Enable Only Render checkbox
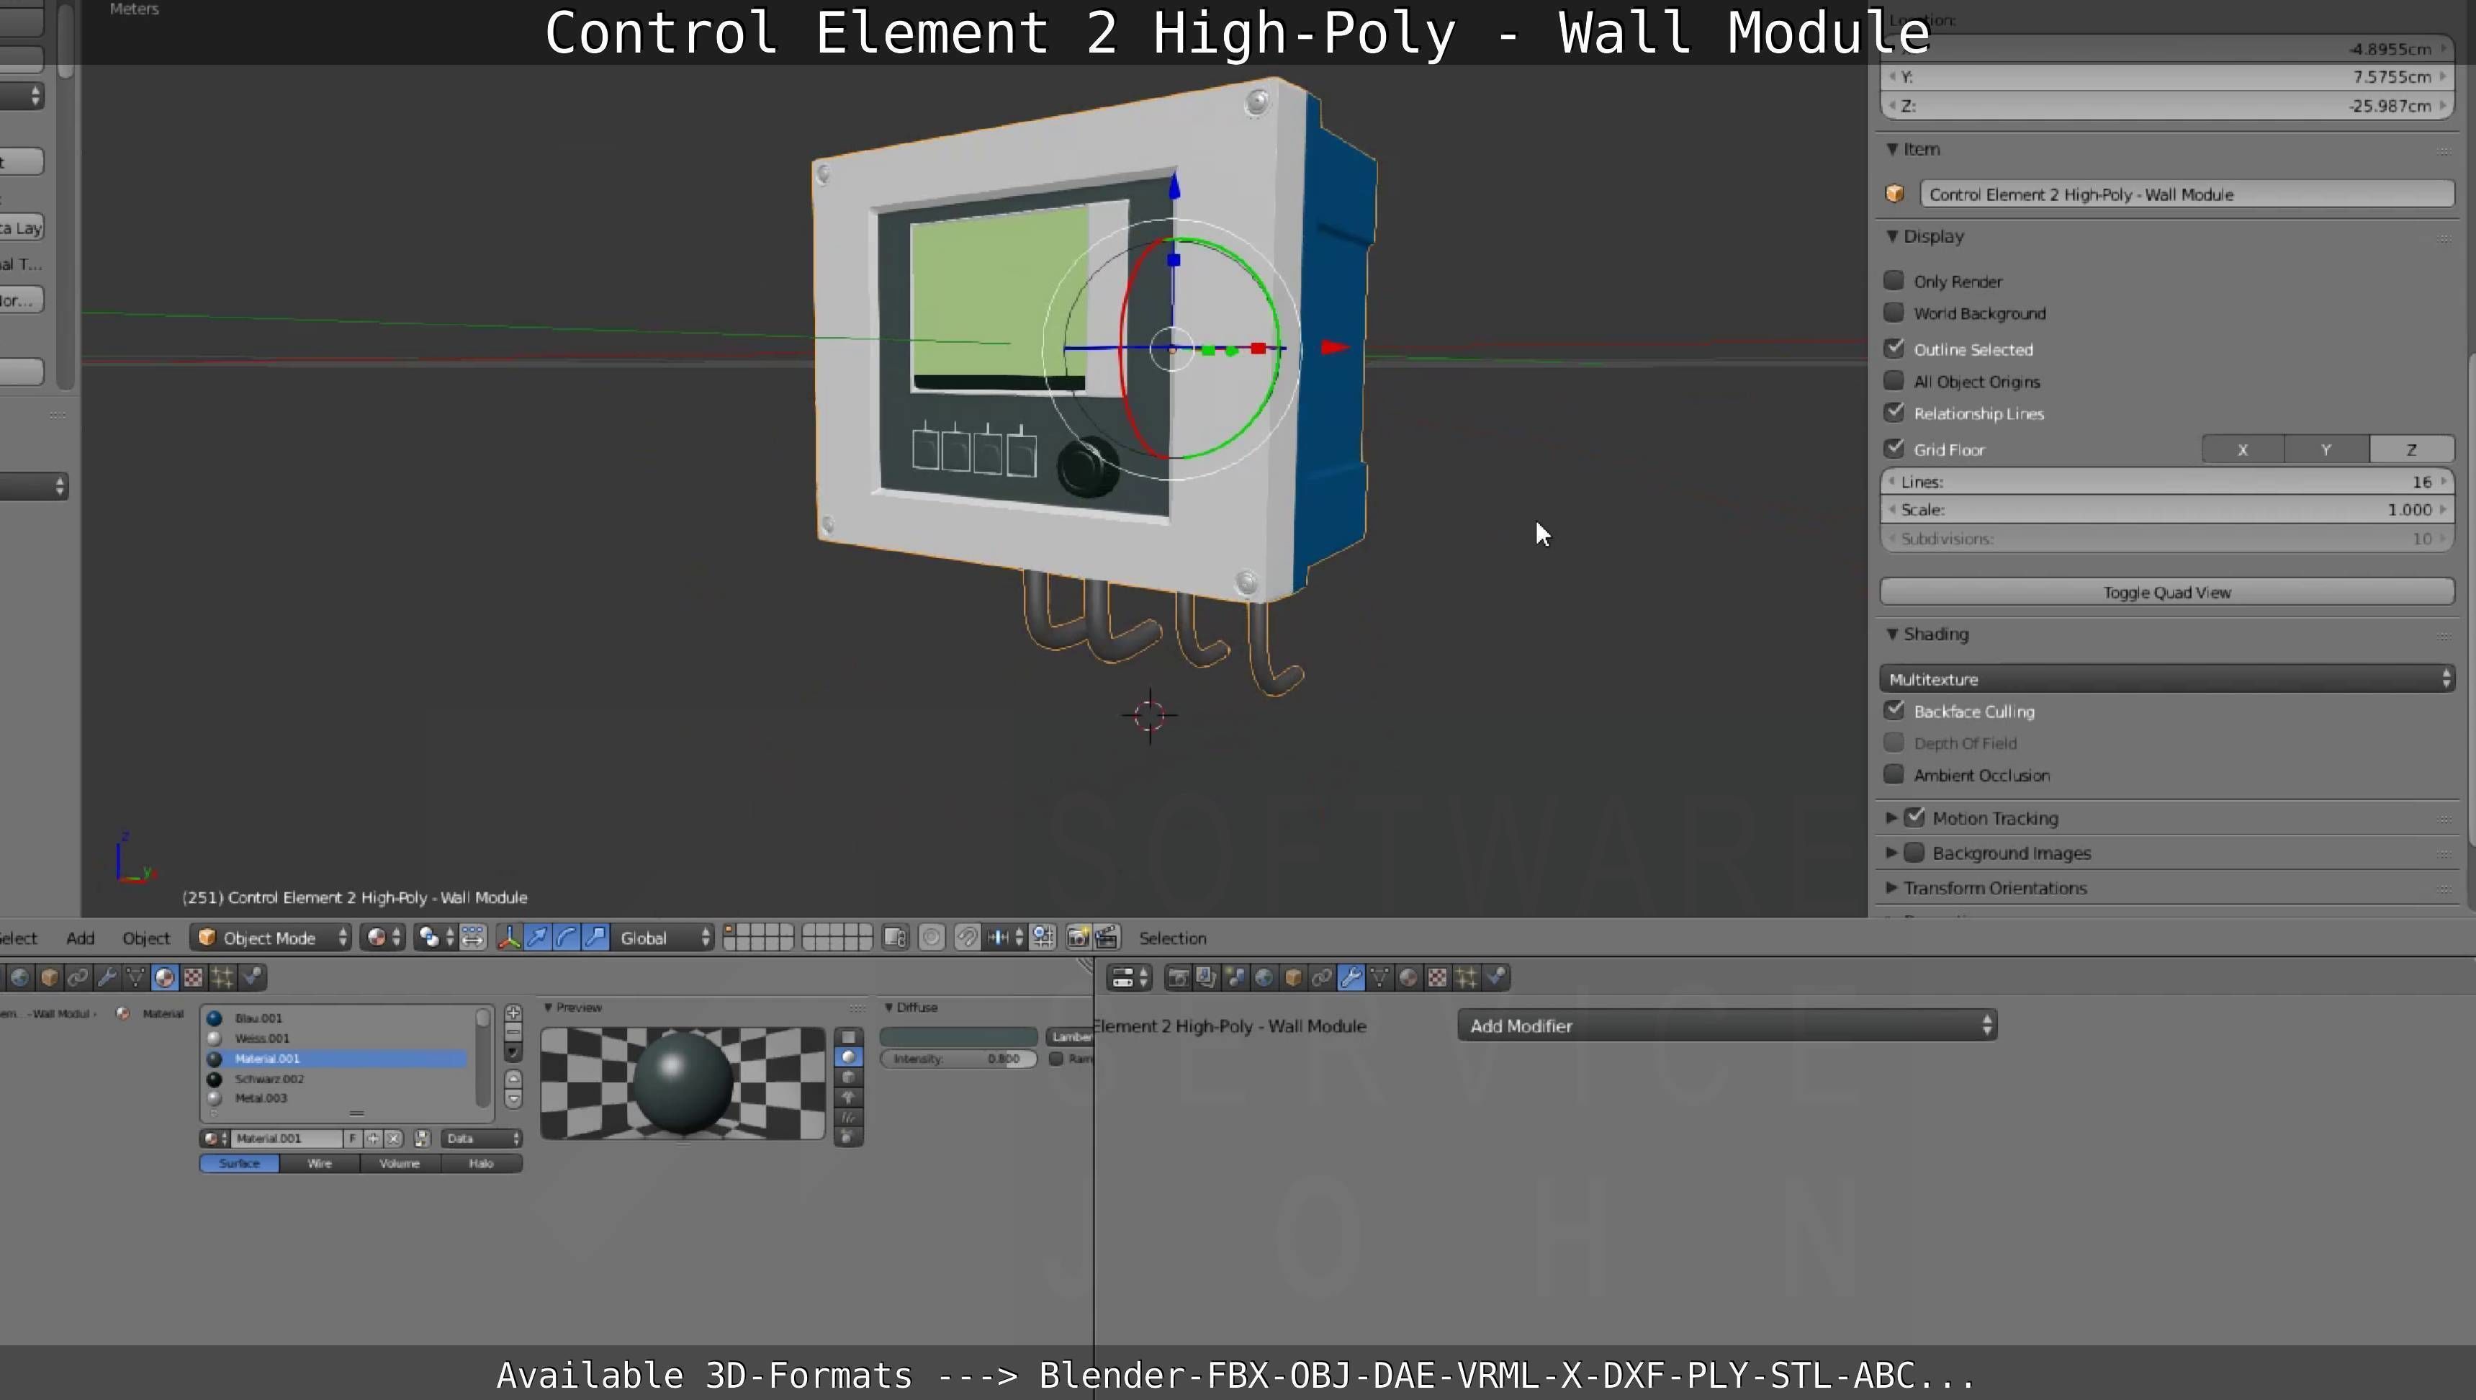Screen dimensions: 2476x1400 [1894, 280]
